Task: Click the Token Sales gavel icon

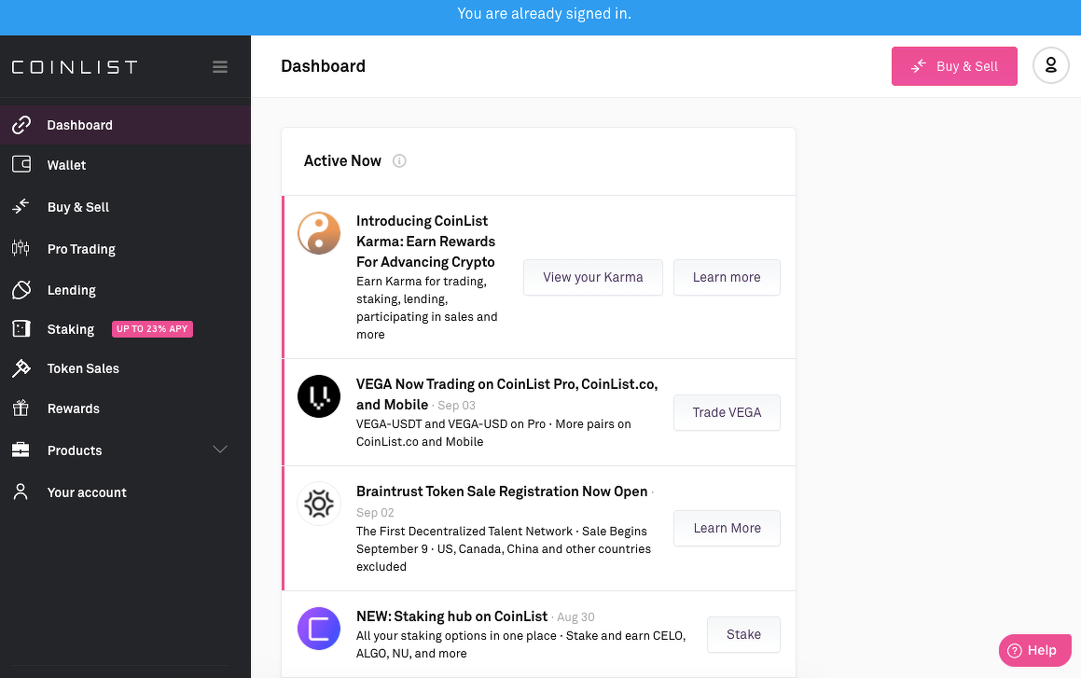Action: tap(21, 368)
